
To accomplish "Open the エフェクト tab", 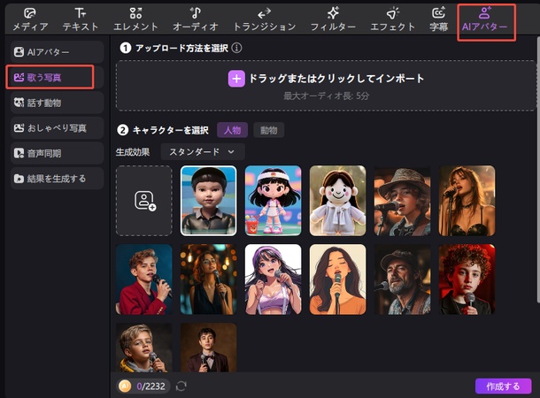I will 392,19.
